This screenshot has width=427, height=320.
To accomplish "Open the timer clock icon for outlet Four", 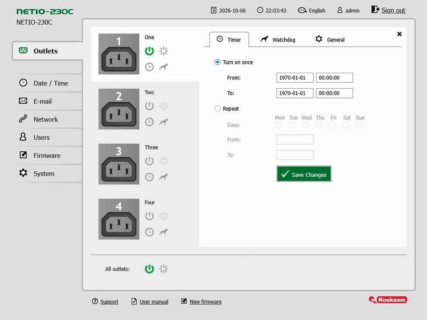I will [149, 232].
